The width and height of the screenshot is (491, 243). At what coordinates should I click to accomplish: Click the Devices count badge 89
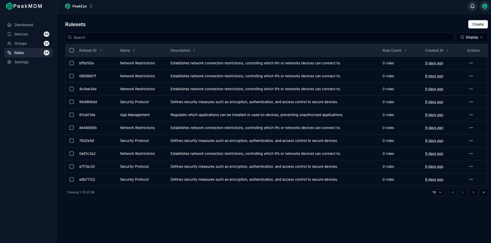pyautogui.click(x=47, y=34)
